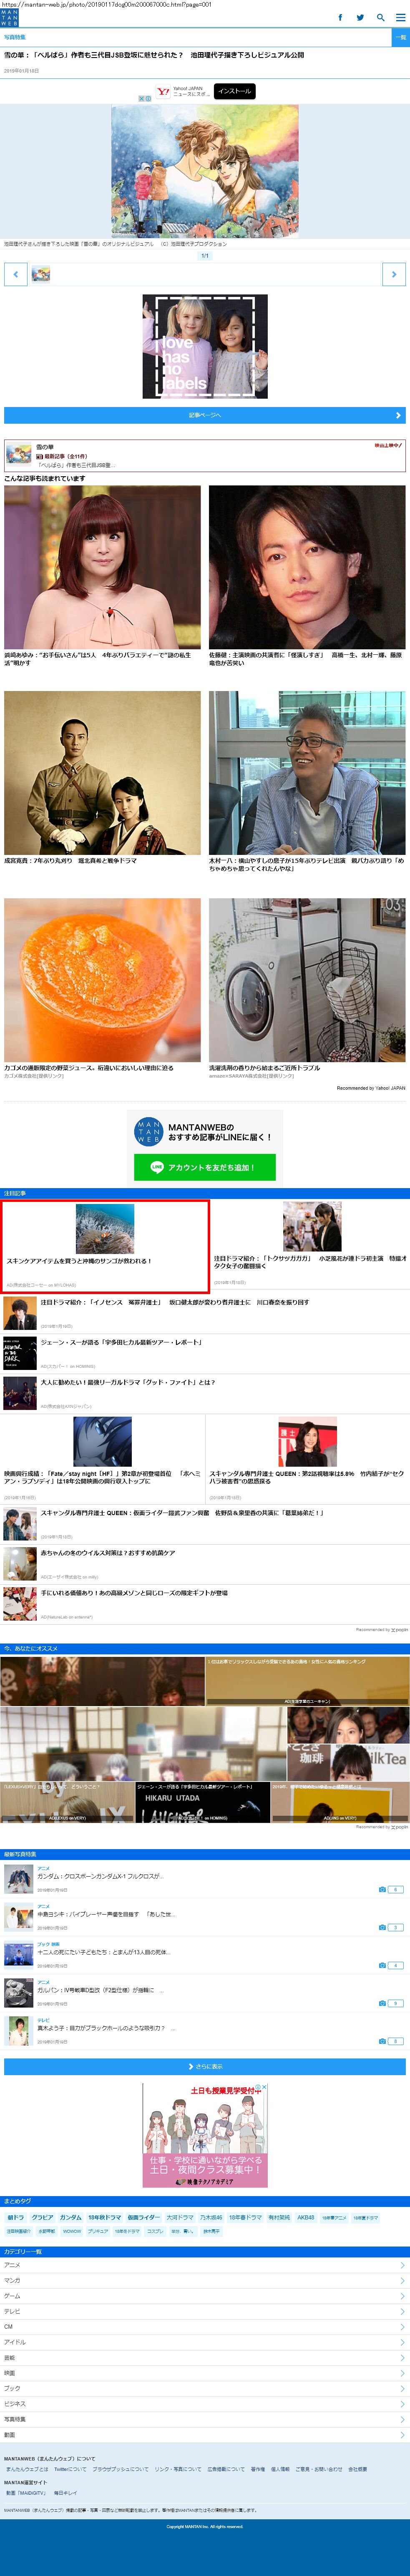Viewport: 410px width, 2576px height.
Task: Click the Twitter bird icon in header
Action: point(360,17)
